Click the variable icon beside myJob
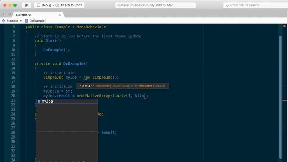The image size is (288, 162). click(39, 101)
